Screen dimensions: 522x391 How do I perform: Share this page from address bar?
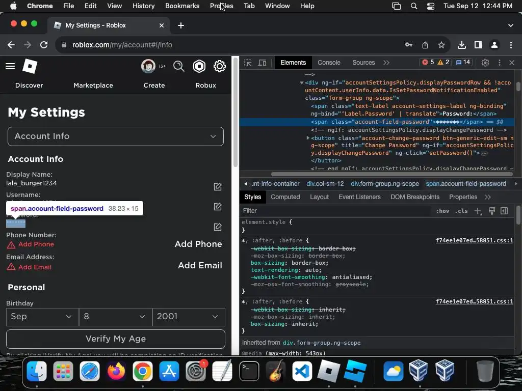tap(425, 45)
